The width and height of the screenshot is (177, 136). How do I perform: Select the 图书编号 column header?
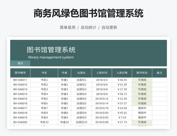click(20, 73)
